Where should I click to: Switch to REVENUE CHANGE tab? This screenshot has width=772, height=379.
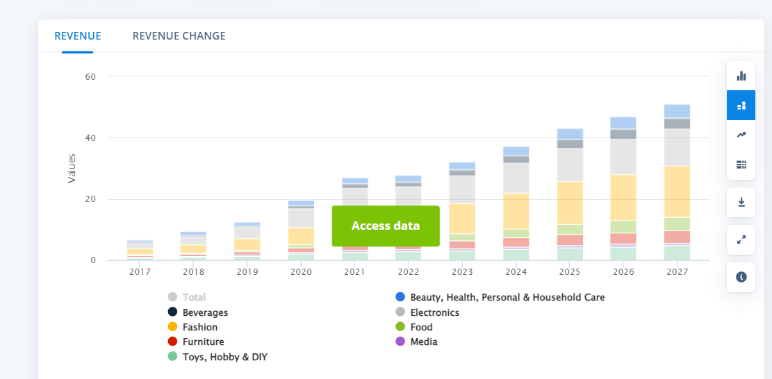click(179, 36)
